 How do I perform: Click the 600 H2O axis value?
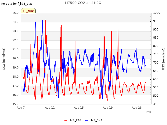156,79
